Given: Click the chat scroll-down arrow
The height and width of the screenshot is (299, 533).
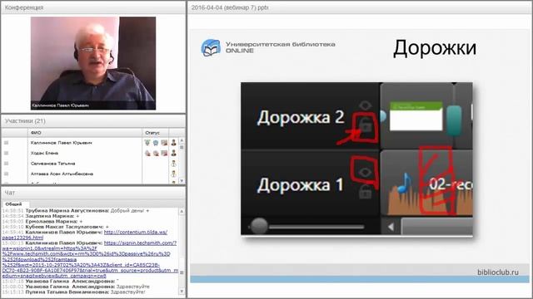Looking at the screenshot, I should pyautogui.click(x=182, y=292).
